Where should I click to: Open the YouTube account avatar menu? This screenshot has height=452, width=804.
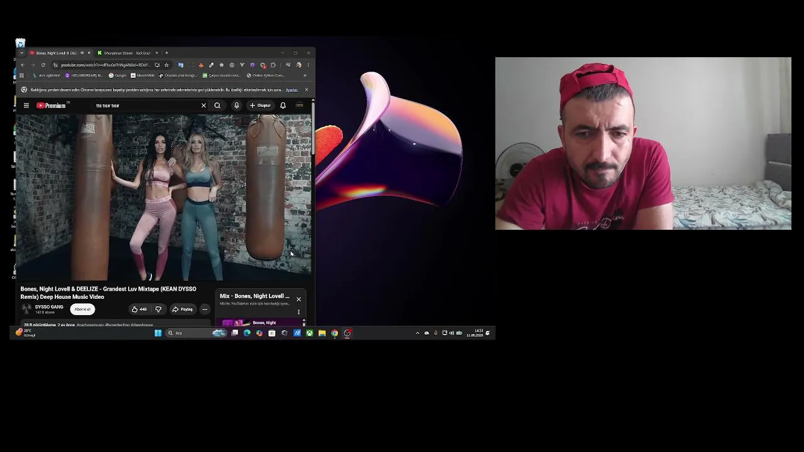(x=299, y=105)
